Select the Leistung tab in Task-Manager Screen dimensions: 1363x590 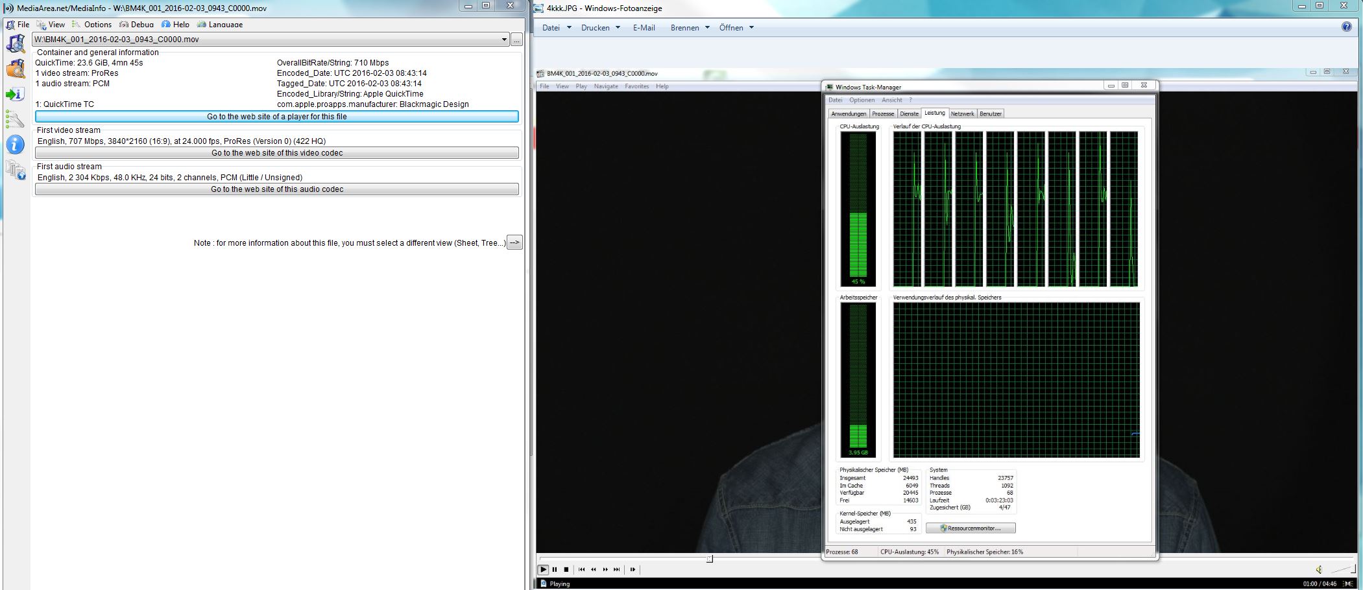[935, 113]
